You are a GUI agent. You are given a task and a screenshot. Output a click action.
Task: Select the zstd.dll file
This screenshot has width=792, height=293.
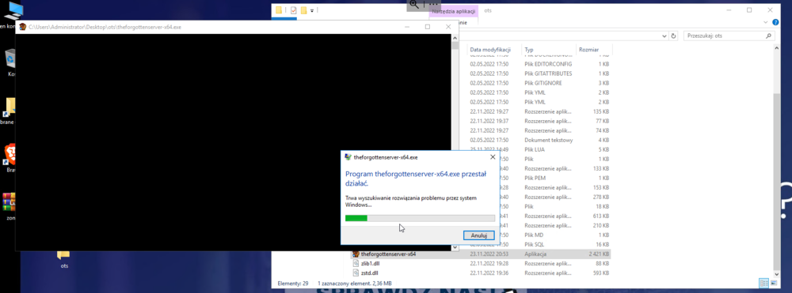pyautogui.click(x=370, y=273)
